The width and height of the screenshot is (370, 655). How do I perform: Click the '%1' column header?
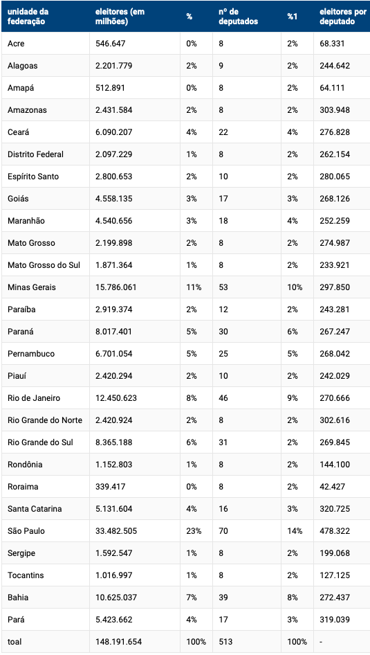(293, 17)
